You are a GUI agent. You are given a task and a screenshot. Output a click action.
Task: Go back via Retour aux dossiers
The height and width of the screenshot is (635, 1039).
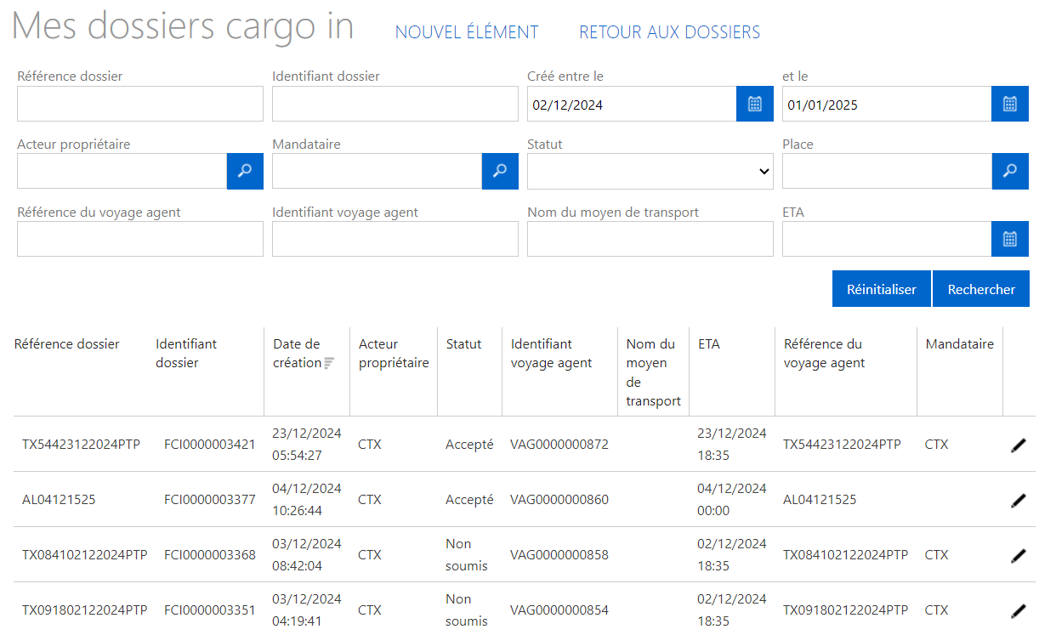pyautogui.click(x=669, y=32)
